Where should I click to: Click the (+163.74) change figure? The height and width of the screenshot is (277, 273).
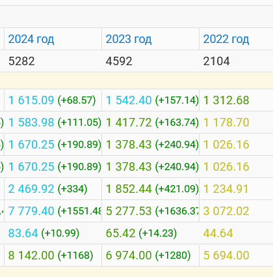177,123
